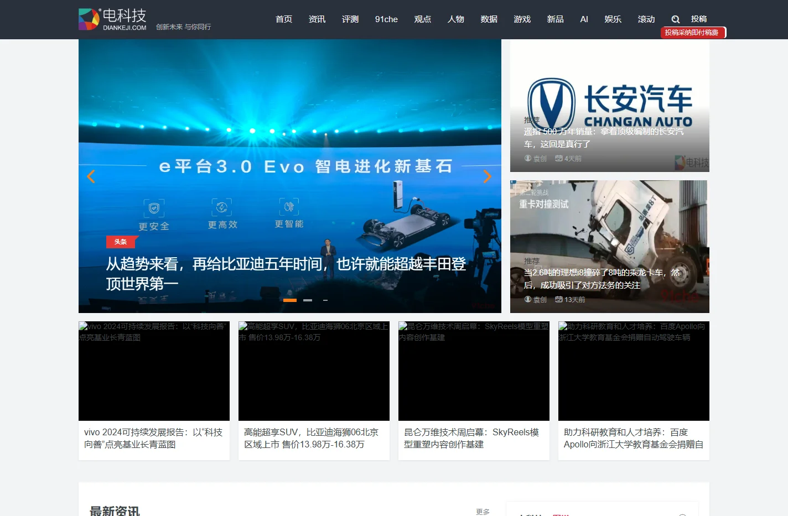Select the first carousel indicator dash
This screenshot has height=516, width=788.
click(x=290, y=300)
